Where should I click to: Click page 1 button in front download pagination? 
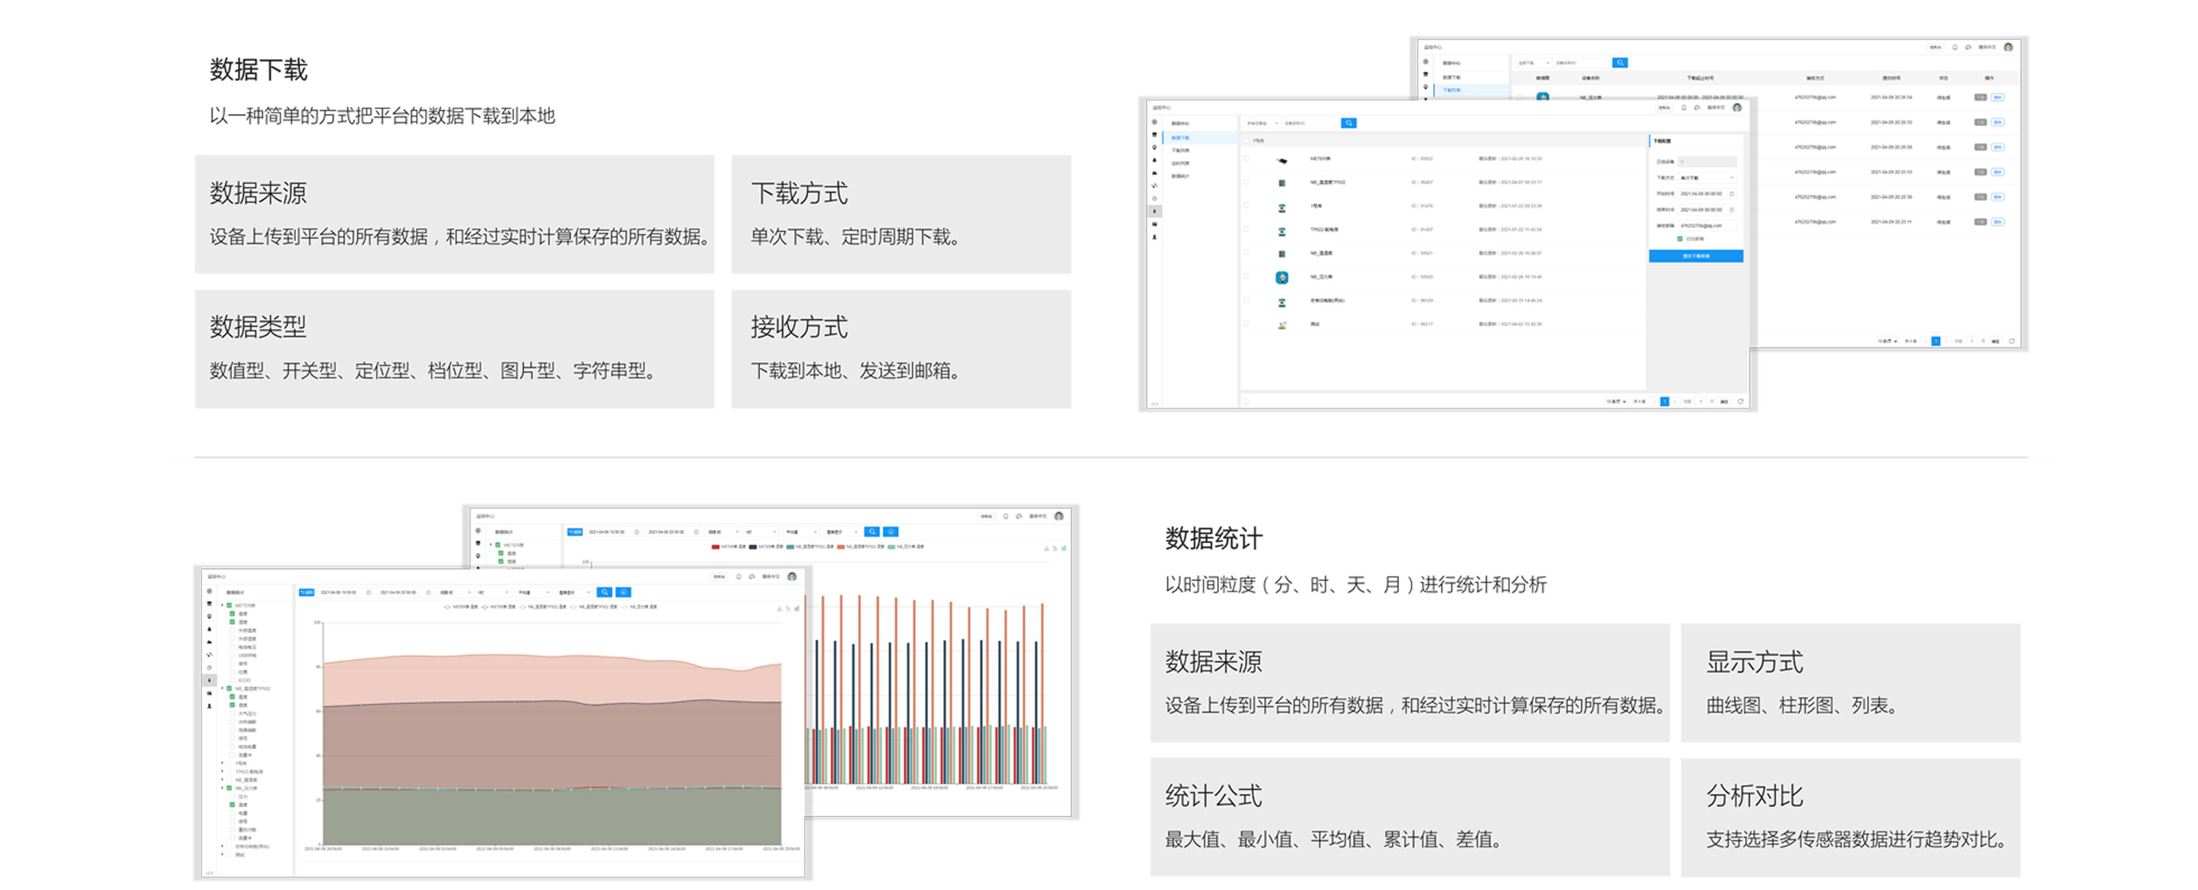[x=1664, y=401]
